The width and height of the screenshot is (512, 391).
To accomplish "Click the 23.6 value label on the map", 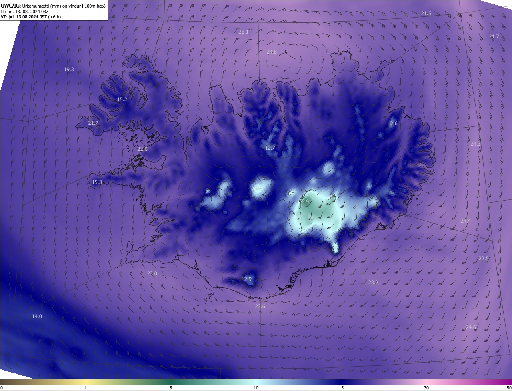I will click(x=260, y=306).
